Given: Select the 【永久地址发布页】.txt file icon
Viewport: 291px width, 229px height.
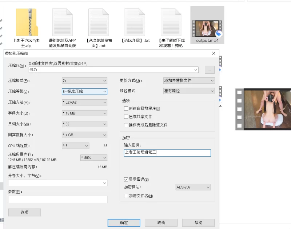Looking at the screenshot, I should 98,23.
